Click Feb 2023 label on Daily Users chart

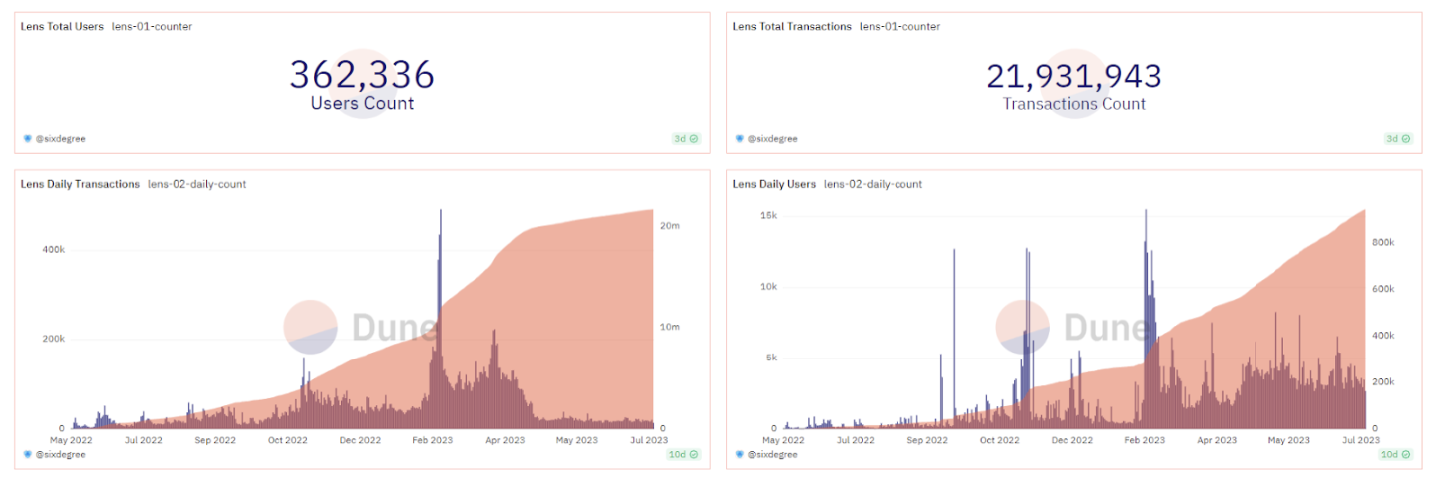click(x=1145, y=439)
